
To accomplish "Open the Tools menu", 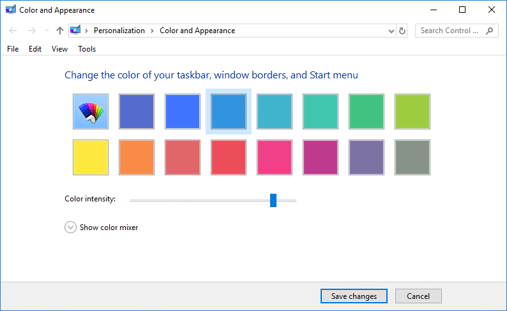I will click(x=87, y=49).
